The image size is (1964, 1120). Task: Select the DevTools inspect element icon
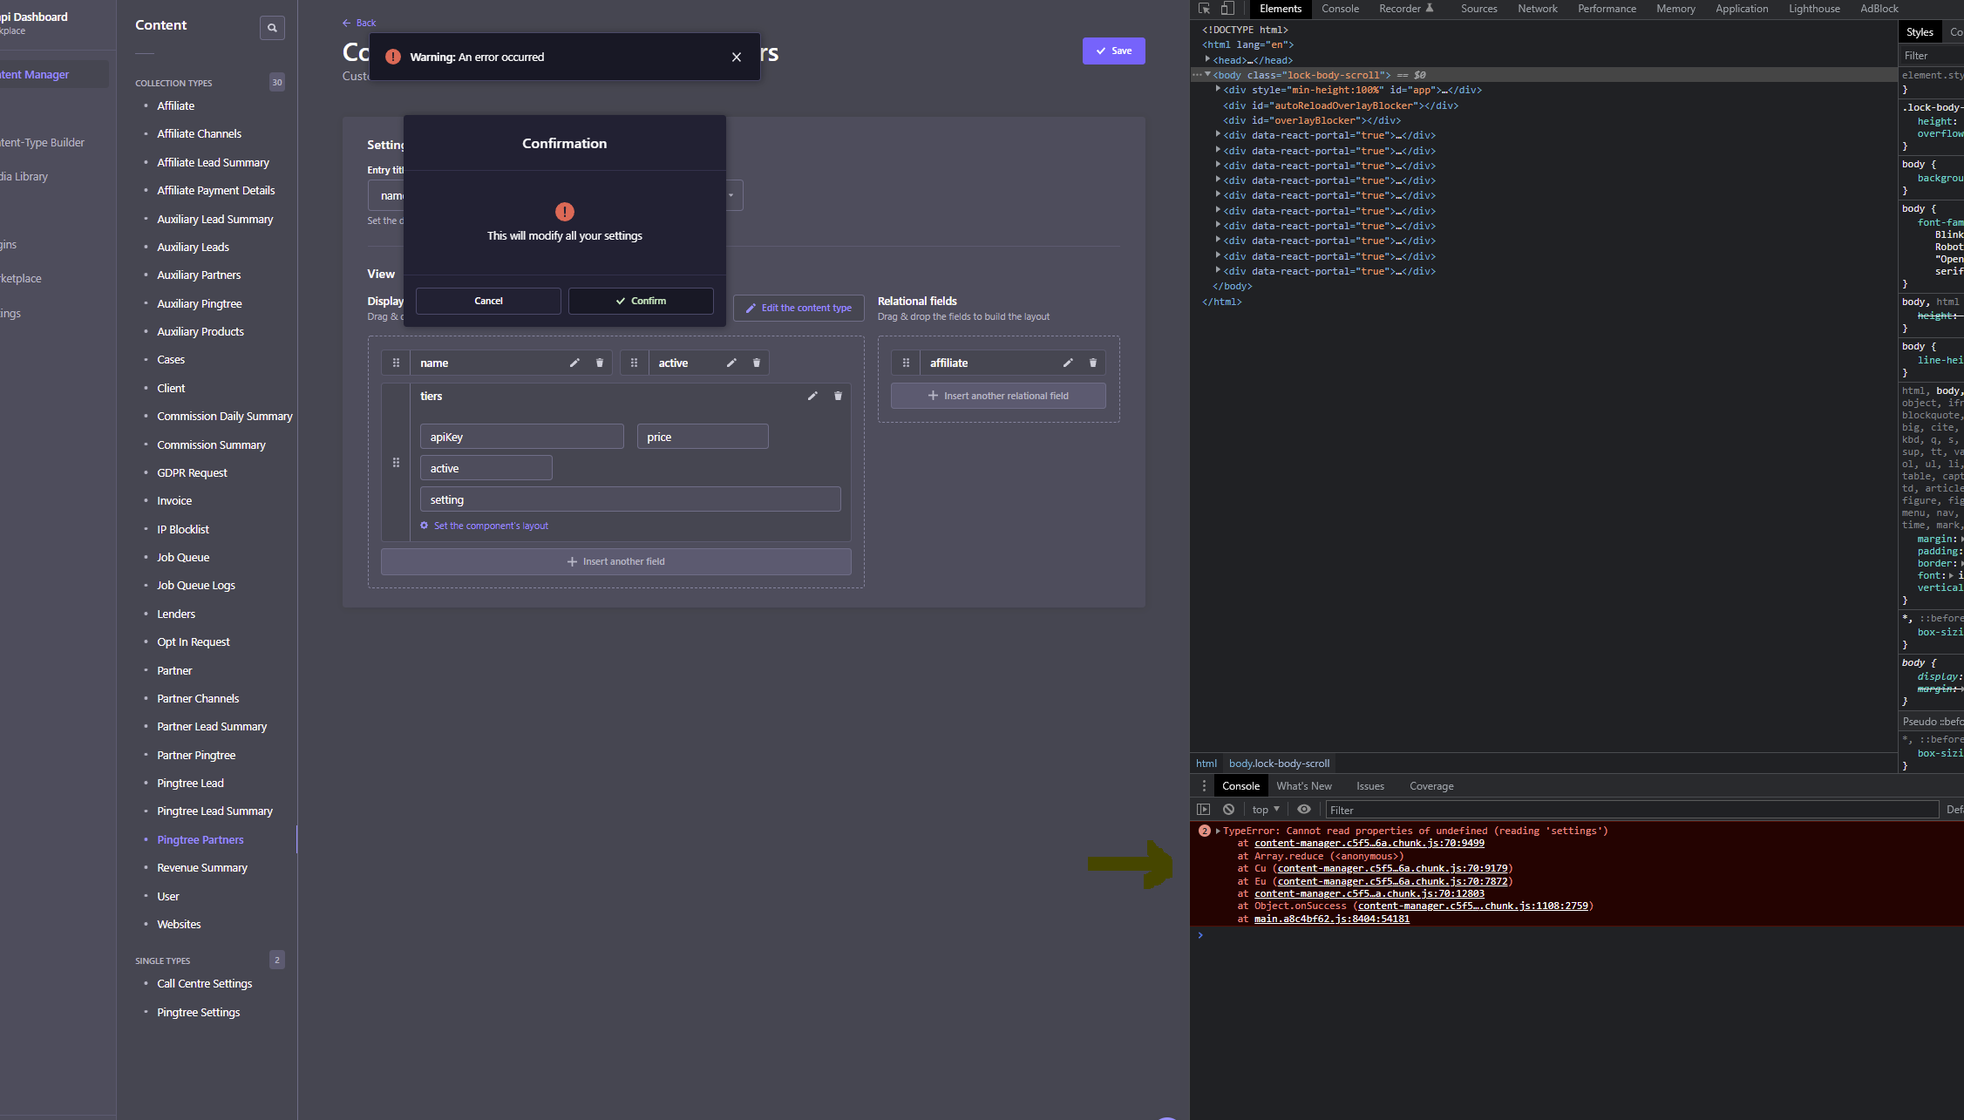click(x=1204, y=9)
